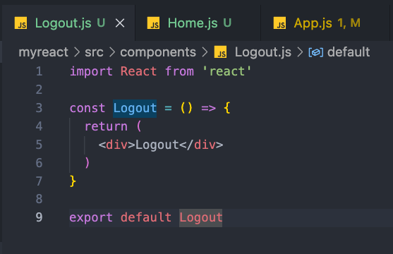Click the U status on Home.js tab
Viewport: 393px width, 254px height.
point(227,23)
